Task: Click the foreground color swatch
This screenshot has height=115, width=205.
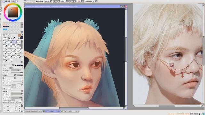Action: point(20,35)
